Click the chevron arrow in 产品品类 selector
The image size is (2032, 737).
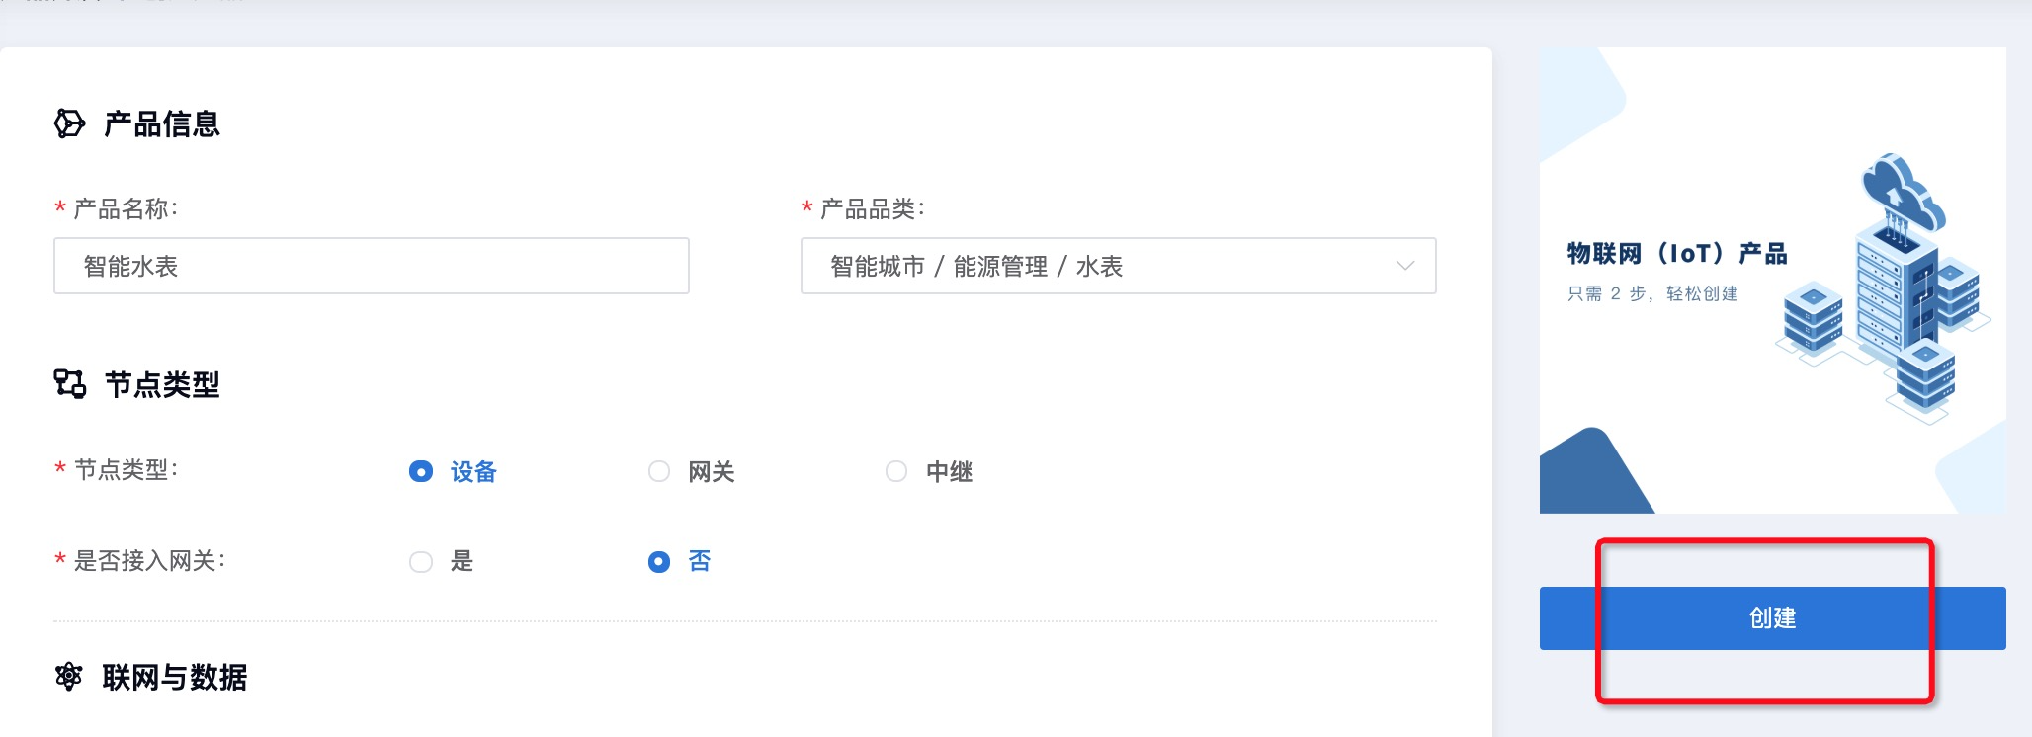point(1404,266)
